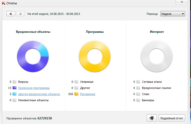Screen dimensions: 191x124
Task: Click the gray box beside Спам
Action: click(138, 94)
